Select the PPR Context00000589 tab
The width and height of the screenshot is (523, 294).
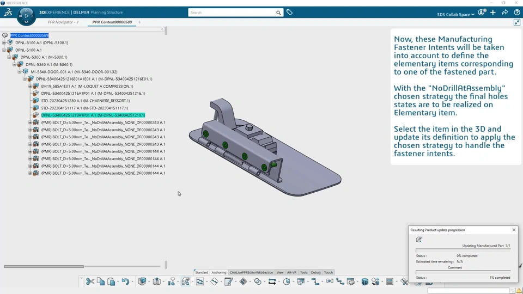pos(112,22)
